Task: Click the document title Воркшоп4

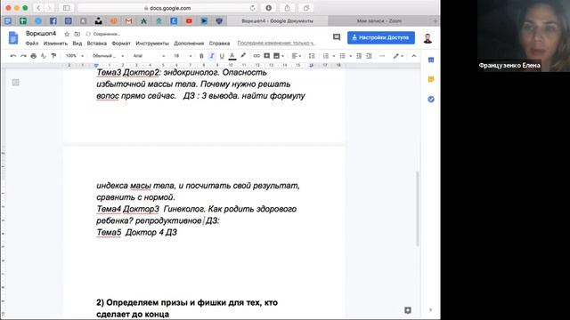Action: (x=41, y=34)
